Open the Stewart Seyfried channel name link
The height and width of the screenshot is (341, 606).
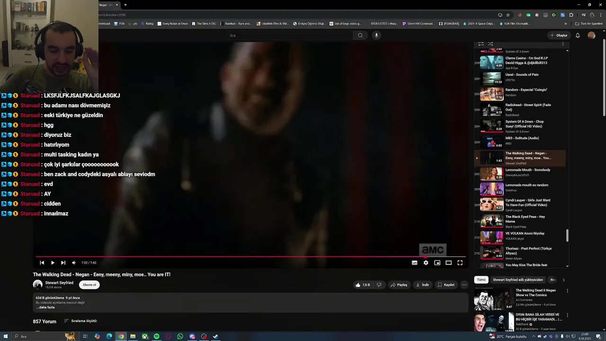click(x=59, y=283)
